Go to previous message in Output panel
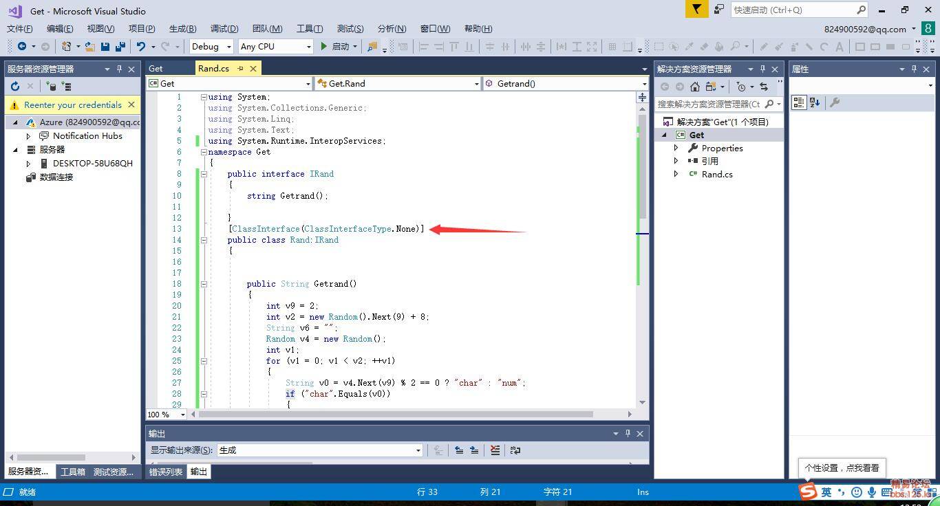940x506 pixels. (x=459, y=450)
